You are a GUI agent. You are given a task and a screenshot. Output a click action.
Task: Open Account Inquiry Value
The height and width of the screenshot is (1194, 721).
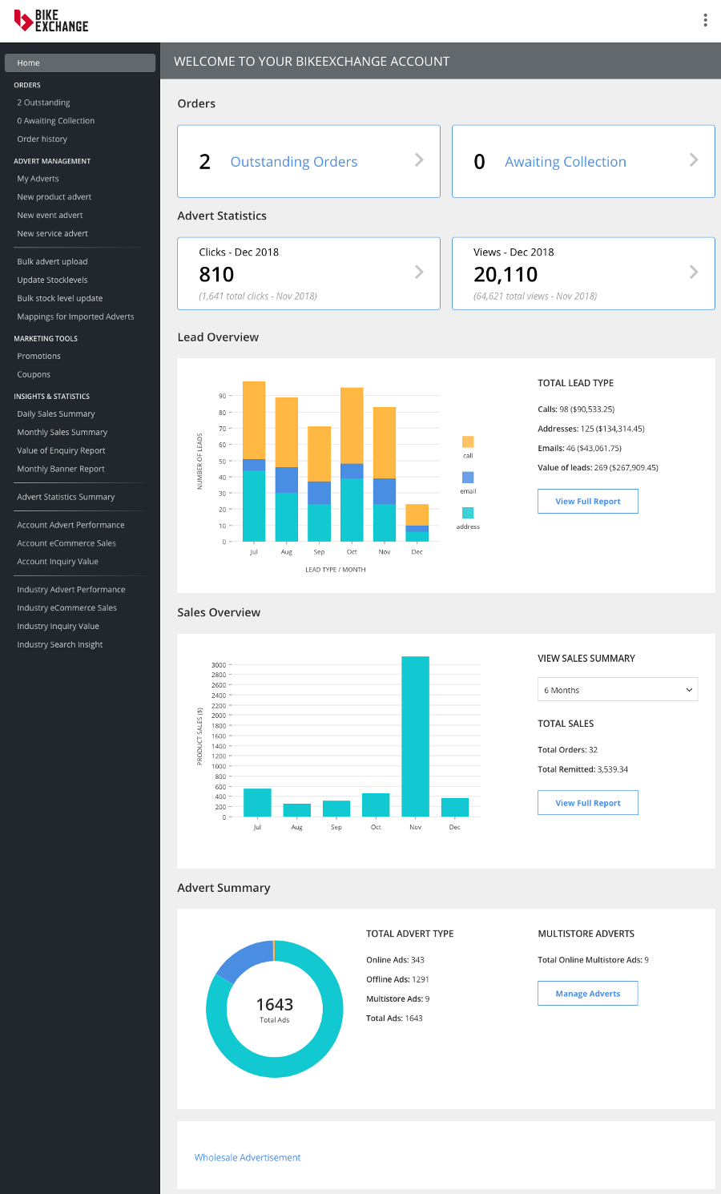coord(58,563)
